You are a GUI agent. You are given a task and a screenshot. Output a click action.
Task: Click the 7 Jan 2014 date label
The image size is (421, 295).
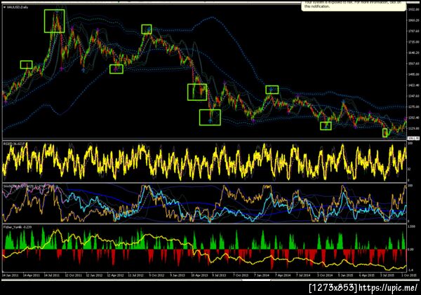point(262,275)
